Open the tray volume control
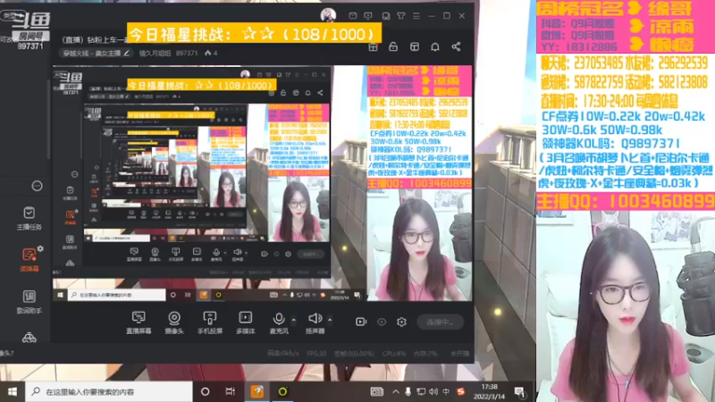Viewport: 715px width, 402px height. coord(433,391)
